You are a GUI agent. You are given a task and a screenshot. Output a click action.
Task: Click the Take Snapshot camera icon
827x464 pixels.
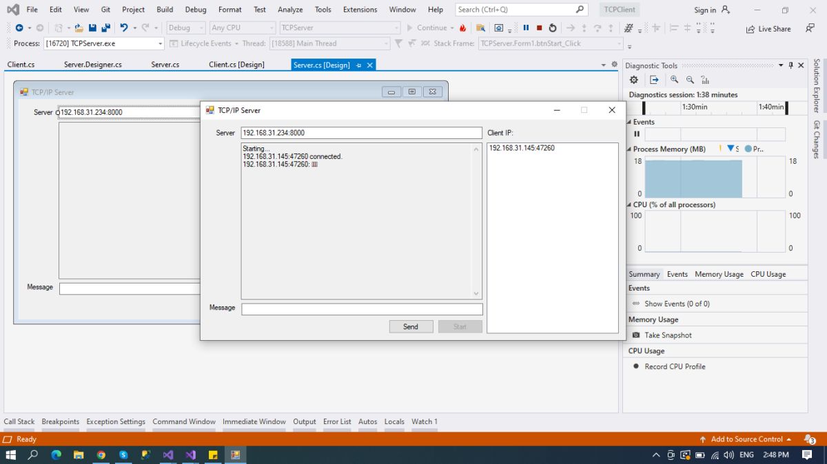(636, 335)
